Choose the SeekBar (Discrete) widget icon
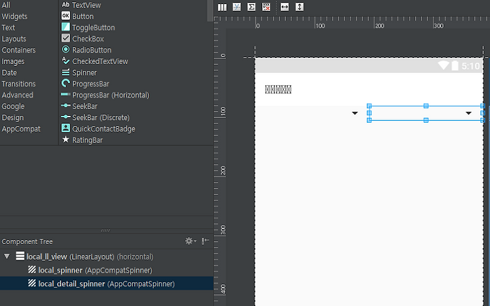 (65, 117)
